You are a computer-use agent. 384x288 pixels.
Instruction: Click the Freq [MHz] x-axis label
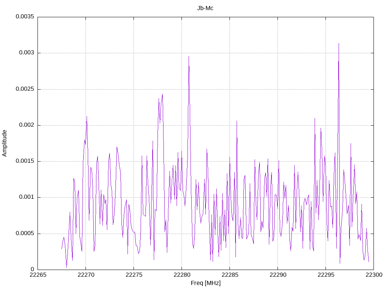205,283
